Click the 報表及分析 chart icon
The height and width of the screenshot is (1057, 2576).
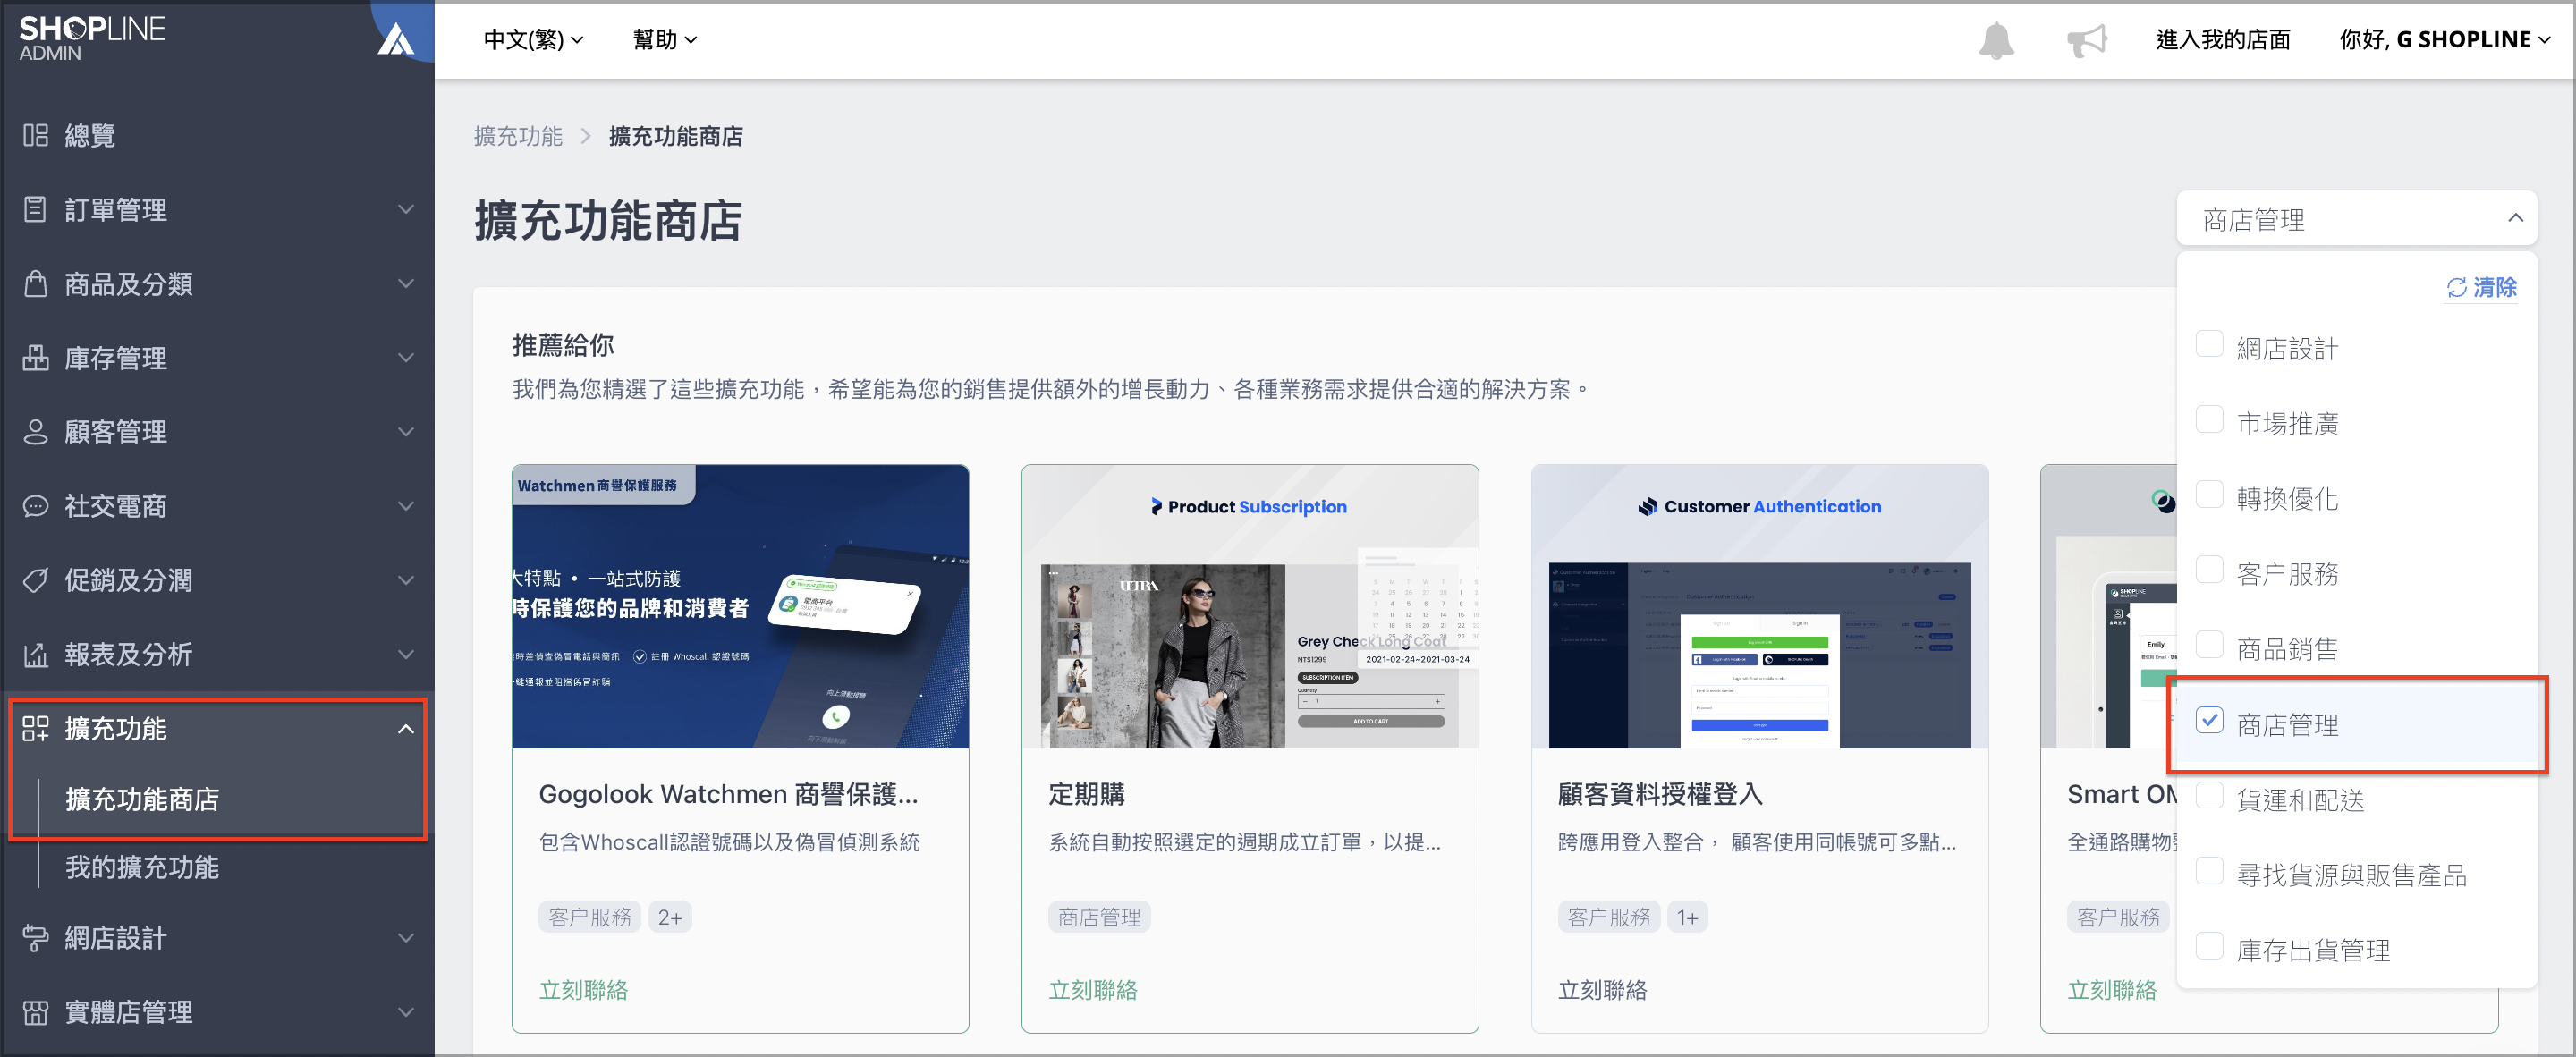[x=35, y=654]
